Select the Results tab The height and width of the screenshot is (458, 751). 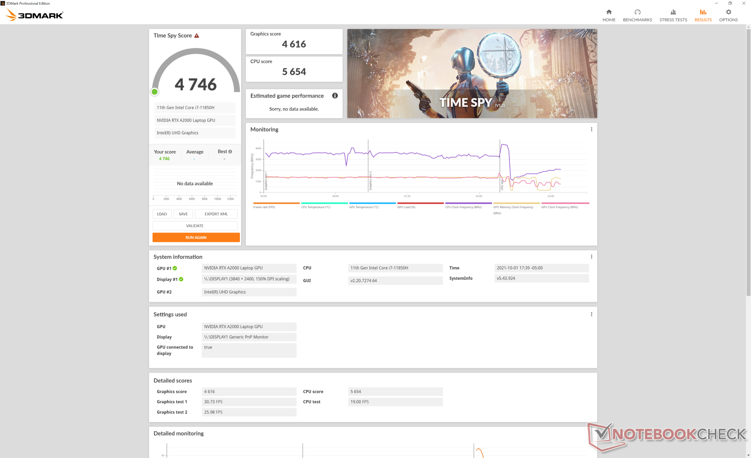point(703,15)
